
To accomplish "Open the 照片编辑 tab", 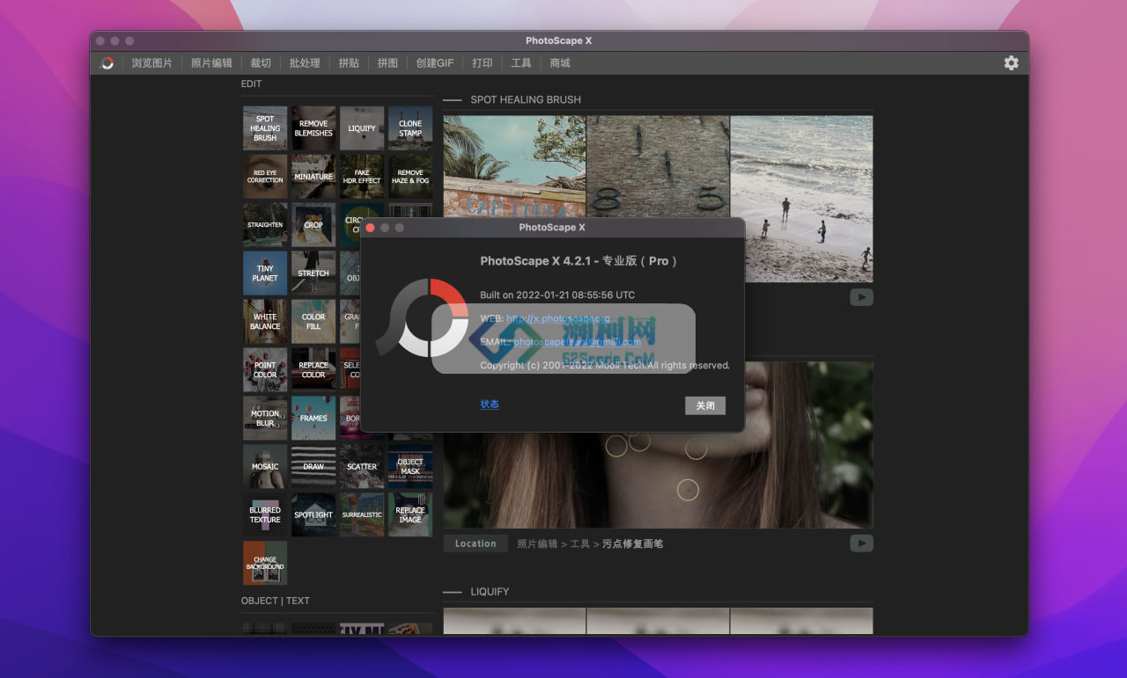I will pos(211,63).
